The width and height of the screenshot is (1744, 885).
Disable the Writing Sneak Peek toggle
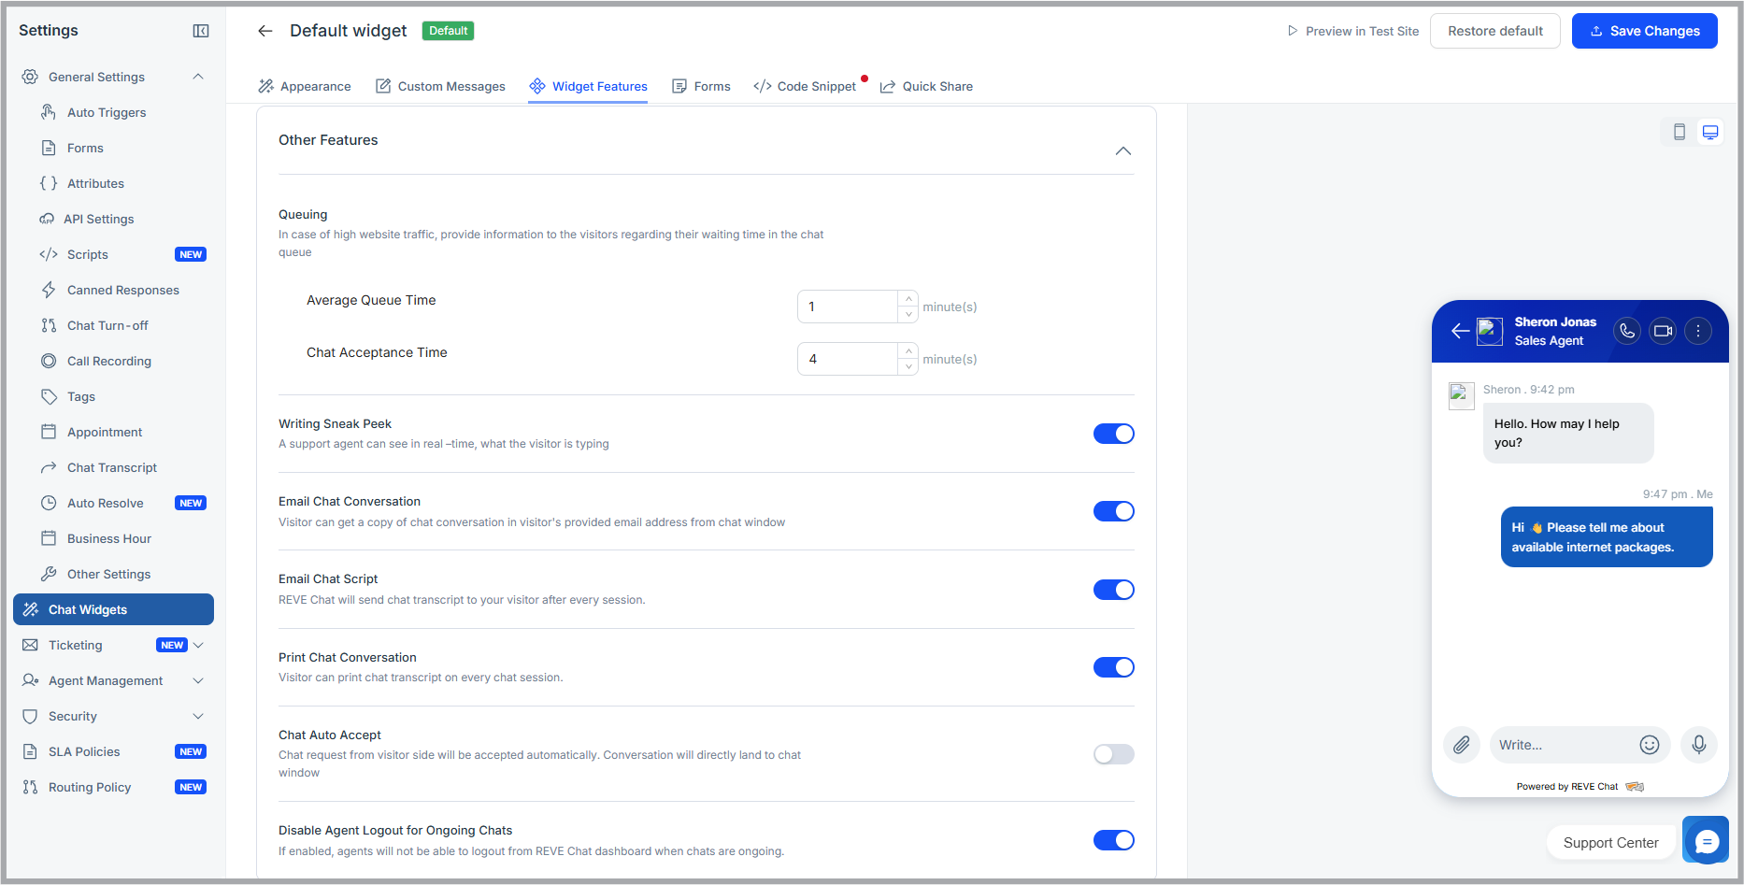(1113, 433)
